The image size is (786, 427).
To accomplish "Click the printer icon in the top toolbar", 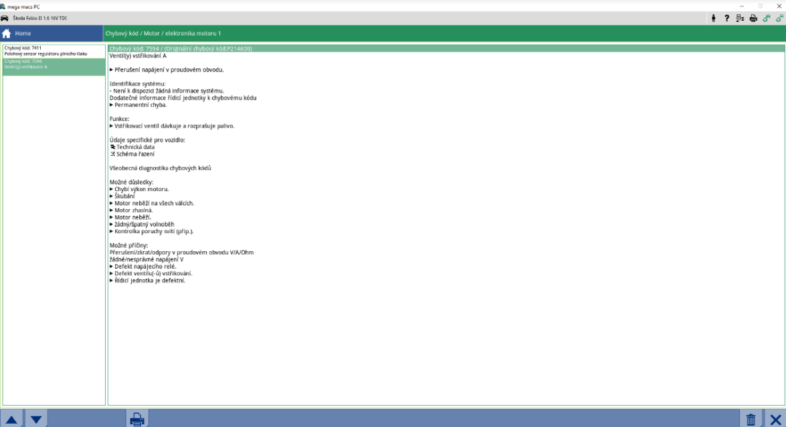I will click(753, 19).
